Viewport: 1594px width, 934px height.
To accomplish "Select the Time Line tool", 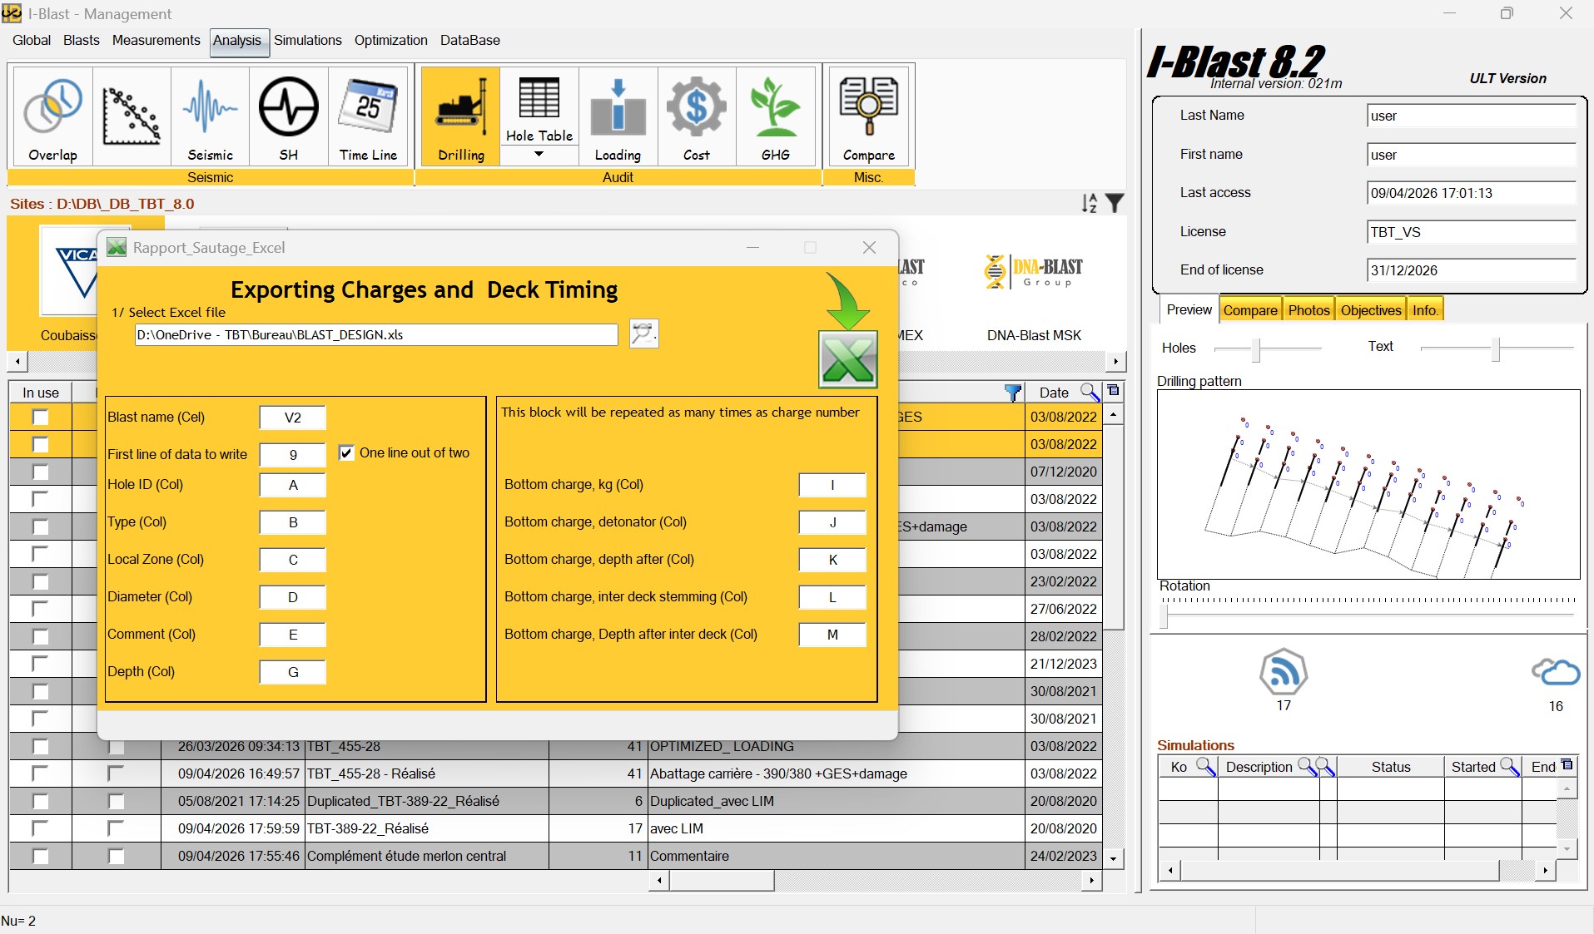I will [x=368, y=116].
